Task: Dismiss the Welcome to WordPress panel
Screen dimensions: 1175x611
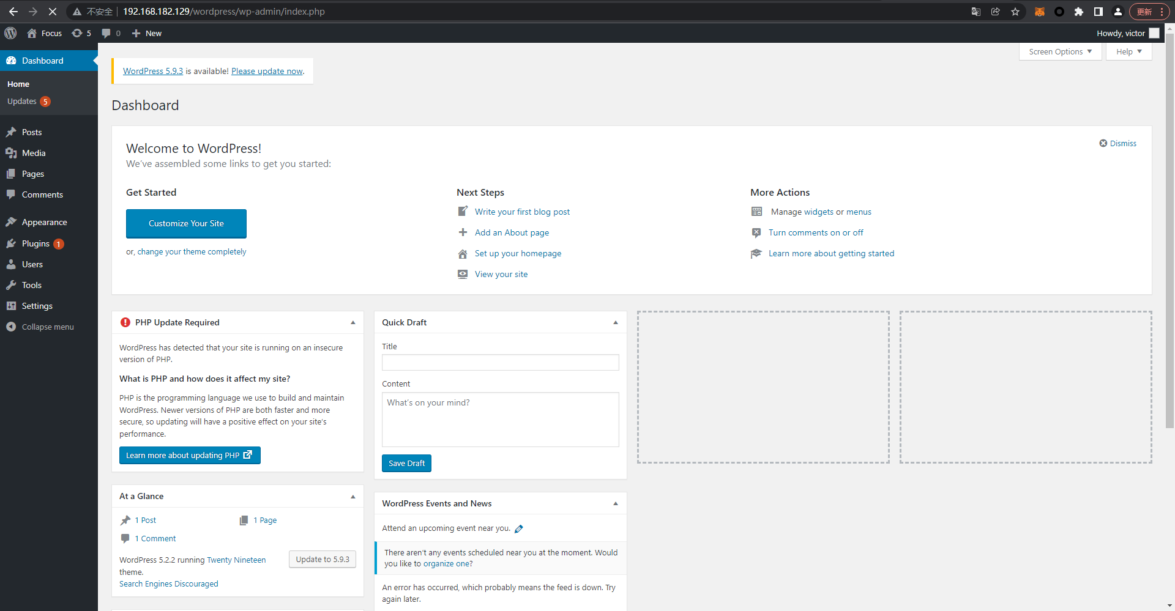Action: point(1118,143)
